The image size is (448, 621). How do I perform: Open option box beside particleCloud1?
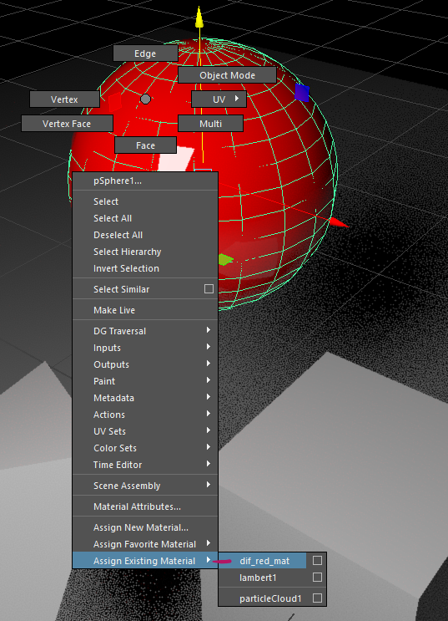pyautogui.click(x=317, y=598)
